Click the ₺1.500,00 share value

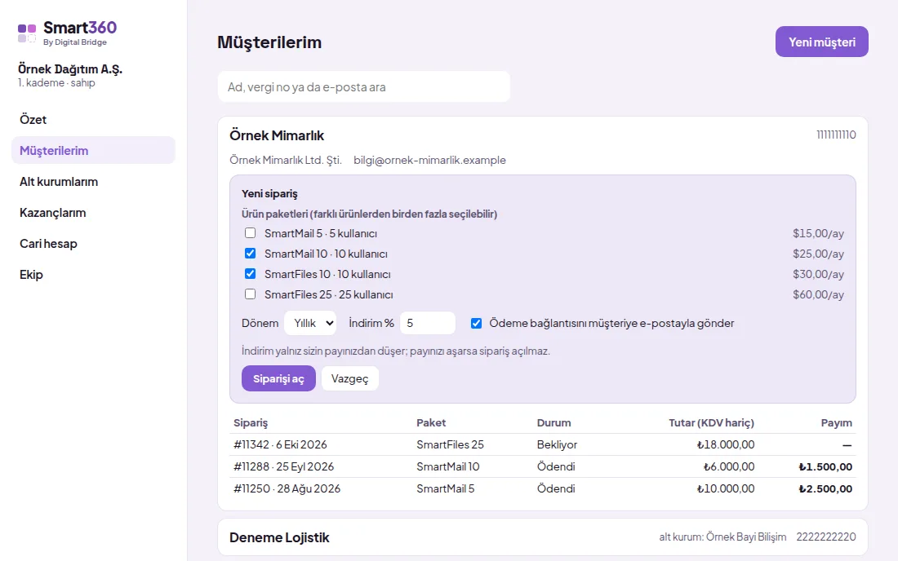[825, 466]
